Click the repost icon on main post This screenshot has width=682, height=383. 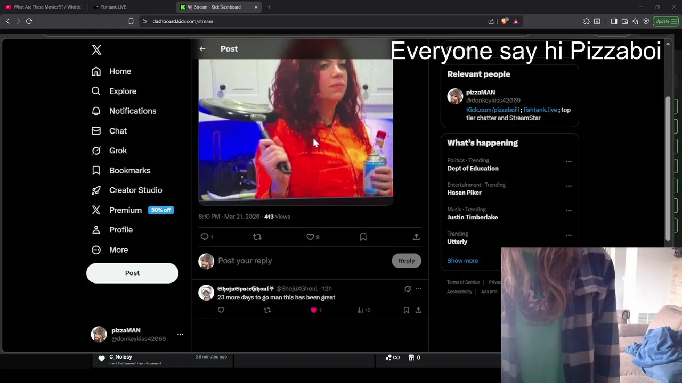pos(257,237)
